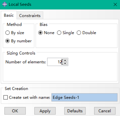The image size is (120, 116).
Task: Click the Apply button
Action: coord(45,111)
